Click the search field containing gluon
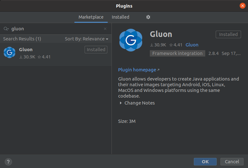 55,29
